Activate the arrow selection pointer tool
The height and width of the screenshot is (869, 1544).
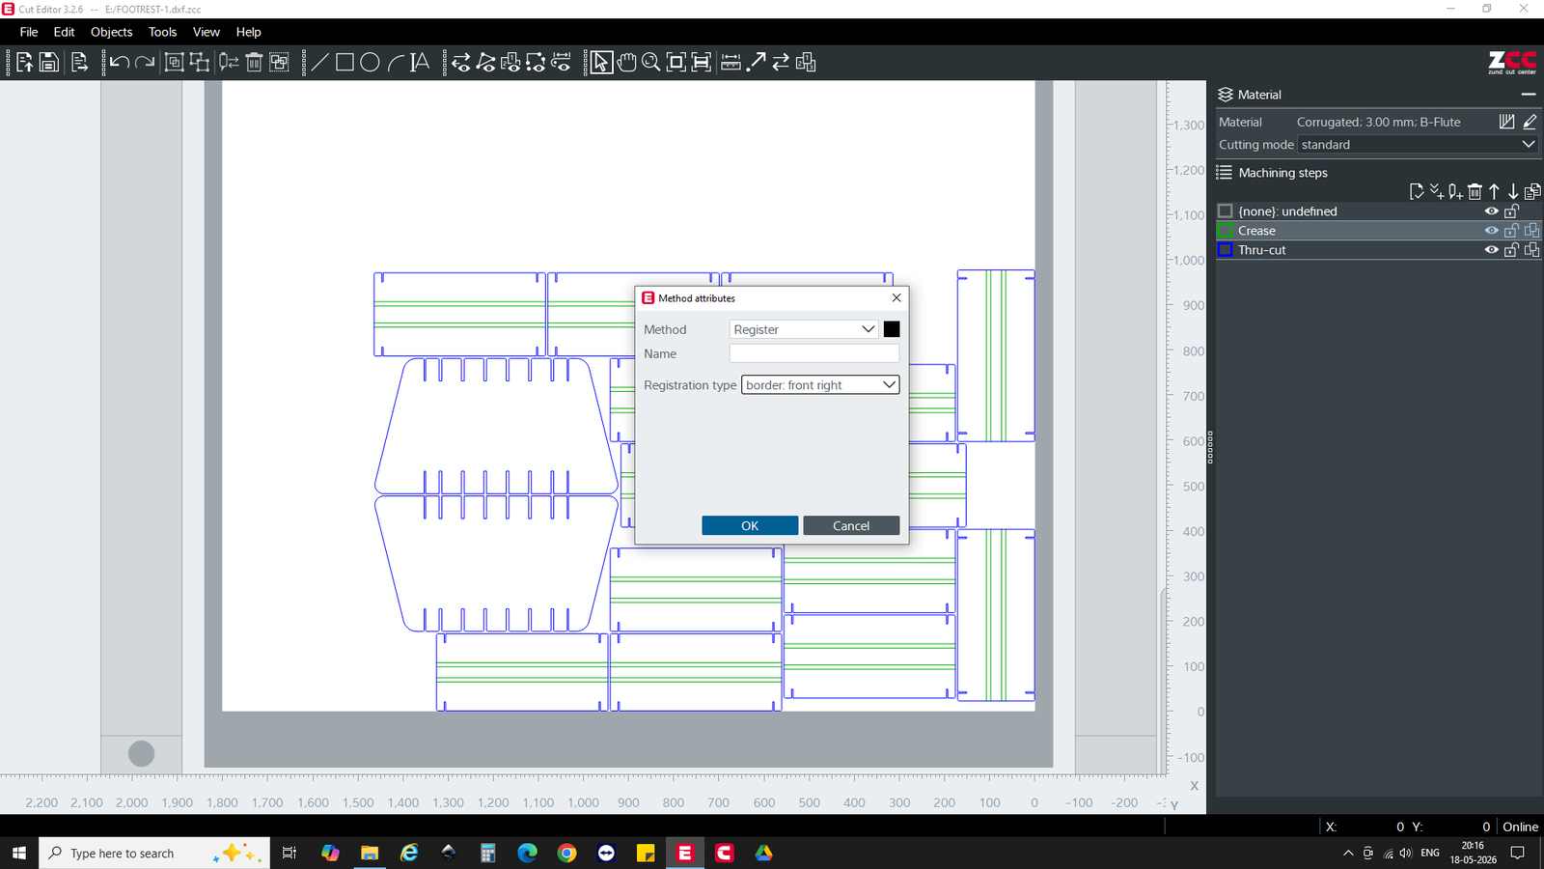click(601, 63)
